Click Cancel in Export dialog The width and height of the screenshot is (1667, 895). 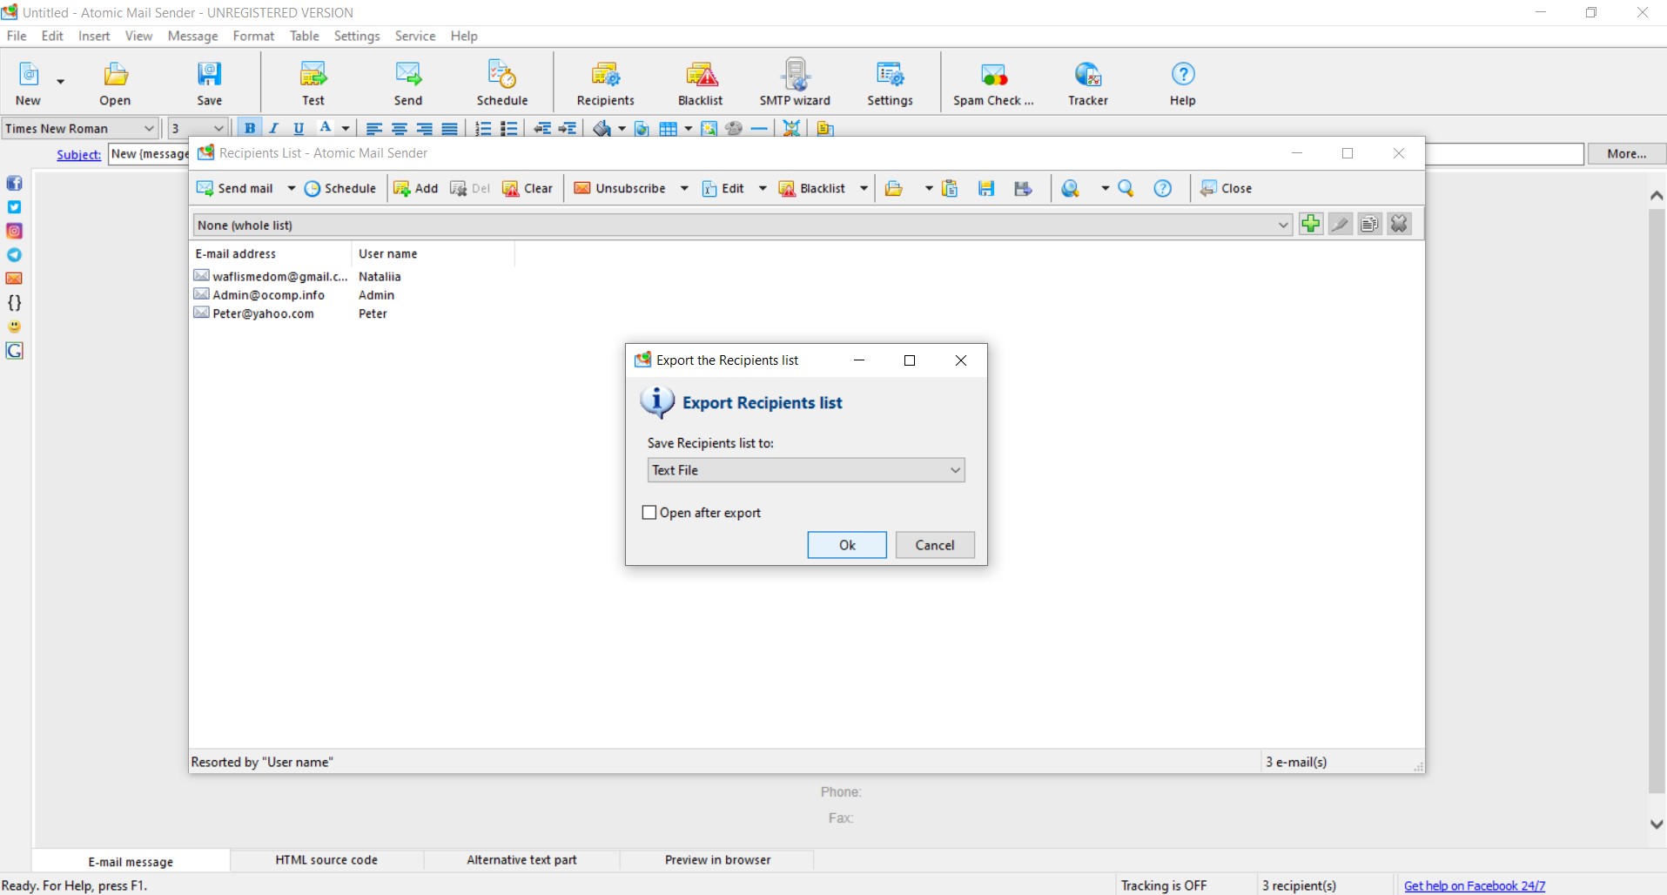pos(935,545)
